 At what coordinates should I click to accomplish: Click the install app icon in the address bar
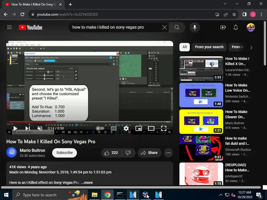pos(217,15)
